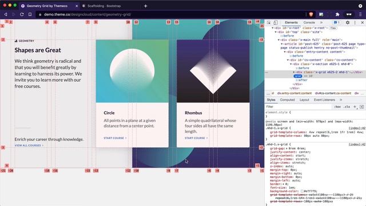Toggle device toolbar in DevTools

(x=276, y=22)
